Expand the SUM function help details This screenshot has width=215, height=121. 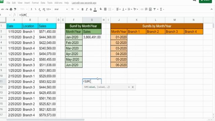point(129,87)
